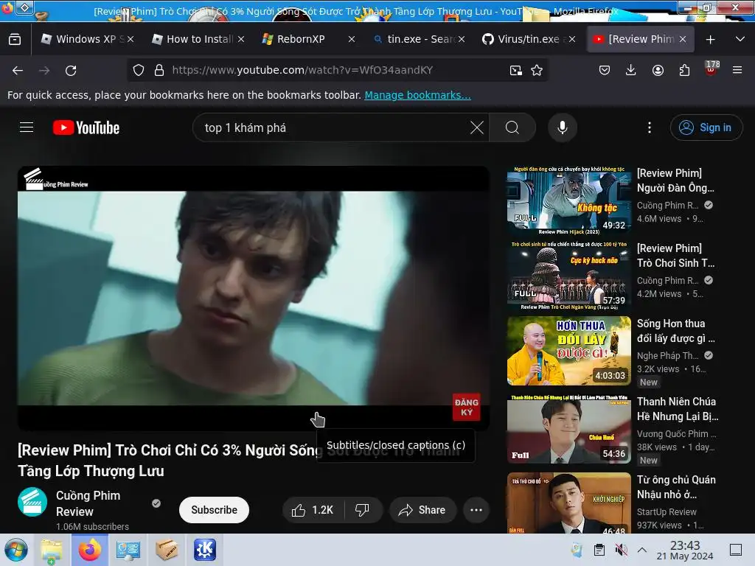Switch to the RebornXP tab
This screenshot has width=755, height=566.
308,39
